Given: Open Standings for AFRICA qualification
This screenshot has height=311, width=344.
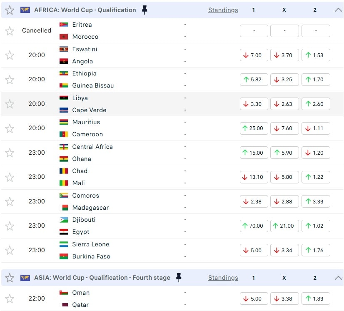Looking at the screenshot, I should (x=223, y=10).
